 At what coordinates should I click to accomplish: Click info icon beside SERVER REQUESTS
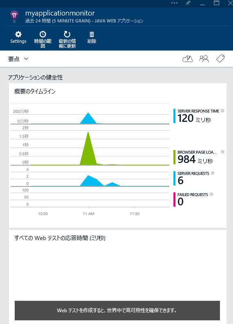pyautogui.click(x=213, y=173)
